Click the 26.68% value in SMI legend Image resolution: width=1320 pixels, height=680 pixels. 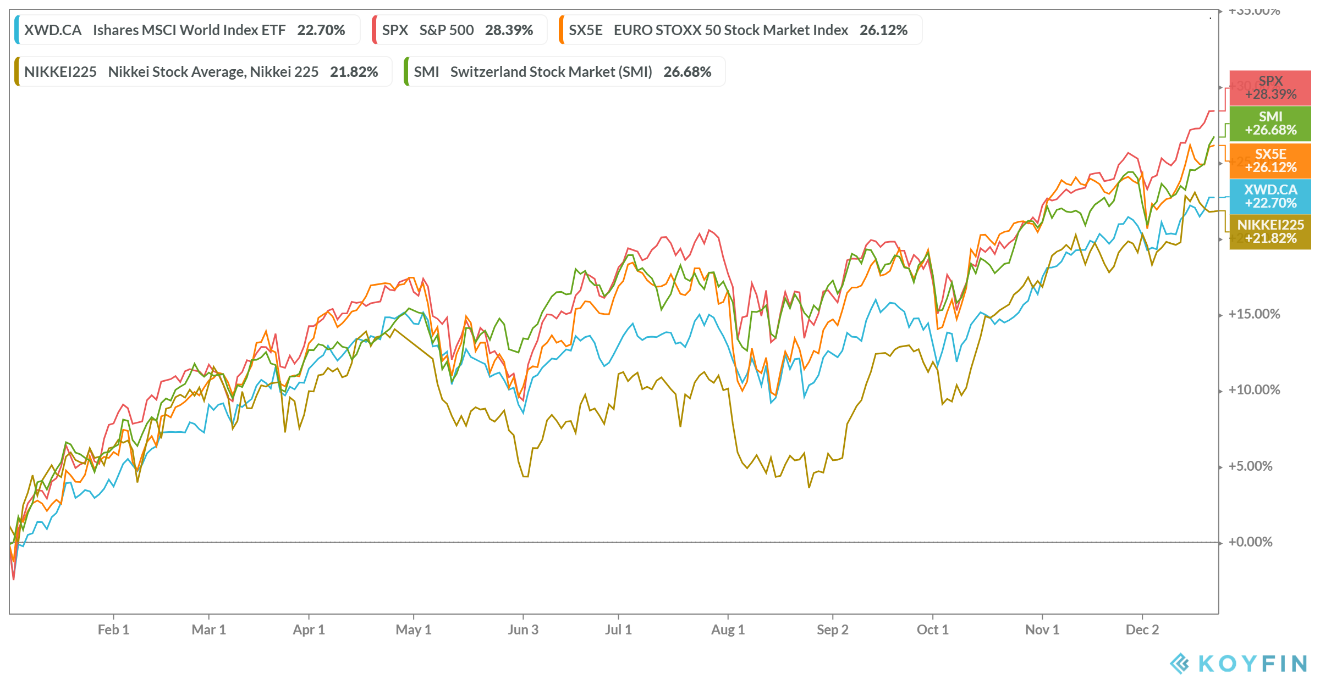pyautogui.click(x=687, y=71)
